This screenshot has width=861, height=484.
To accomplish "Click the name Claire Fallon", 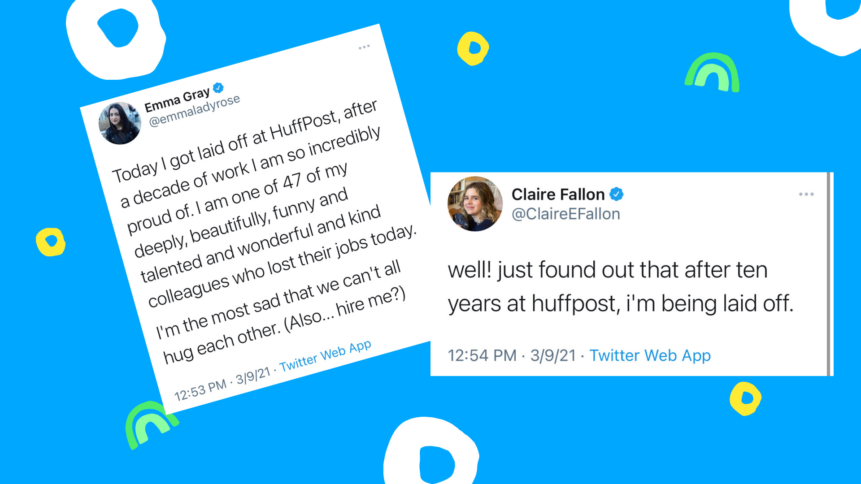I will tap(558, 194).
